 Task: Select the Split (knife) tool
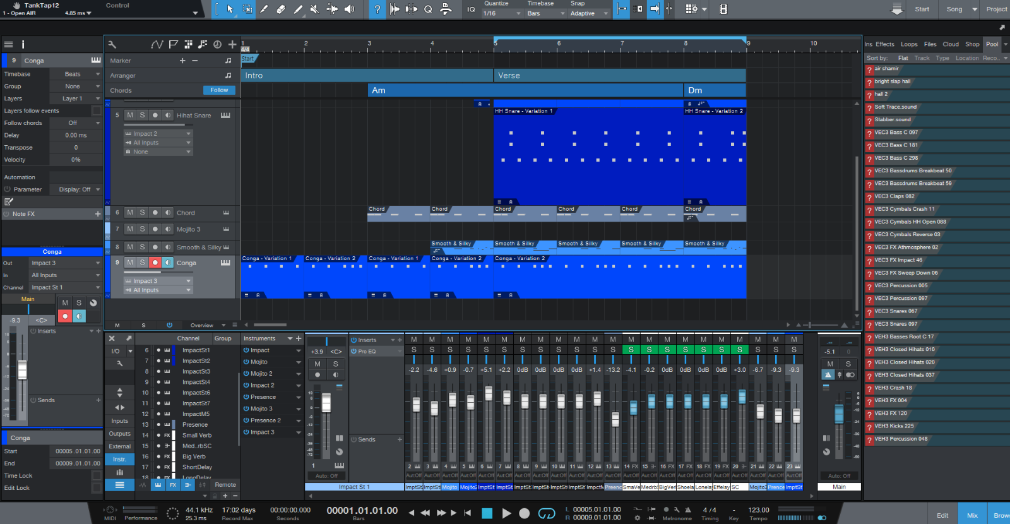click(264, 9)
